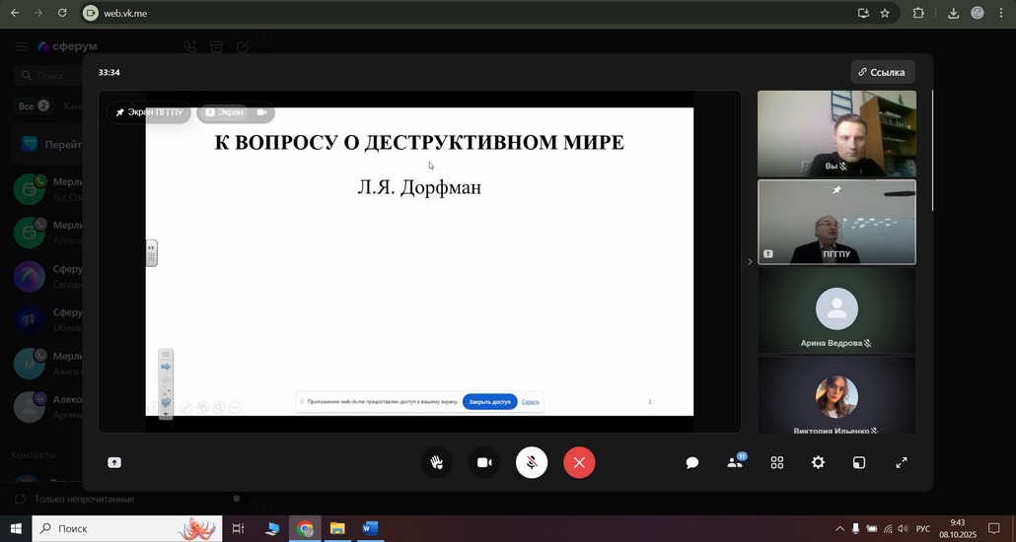Show hidden system tray icons

[839, 529]
